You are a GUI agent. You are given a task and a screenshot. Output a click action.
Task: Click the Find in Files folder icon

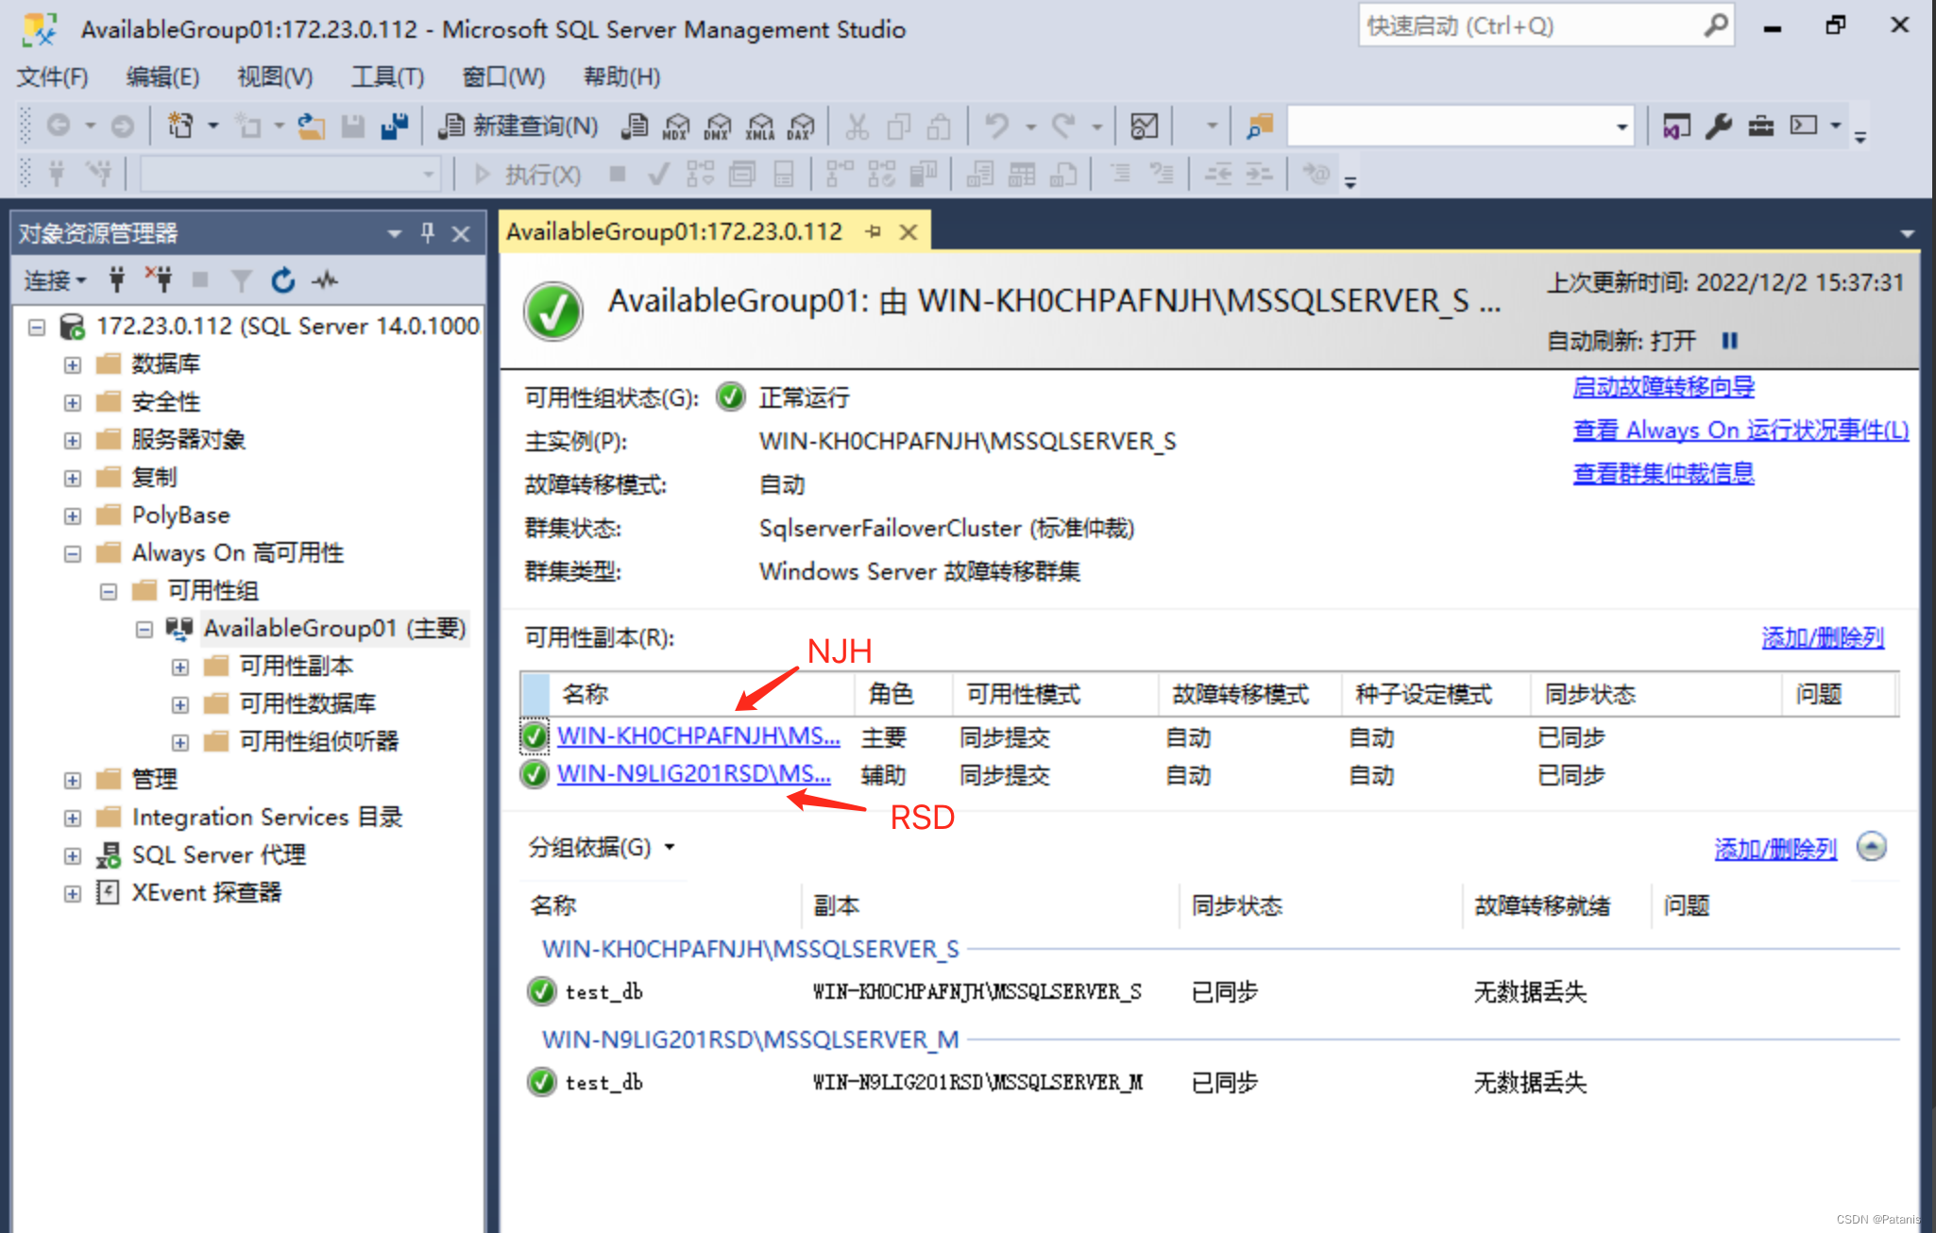tap(1260, 126)
